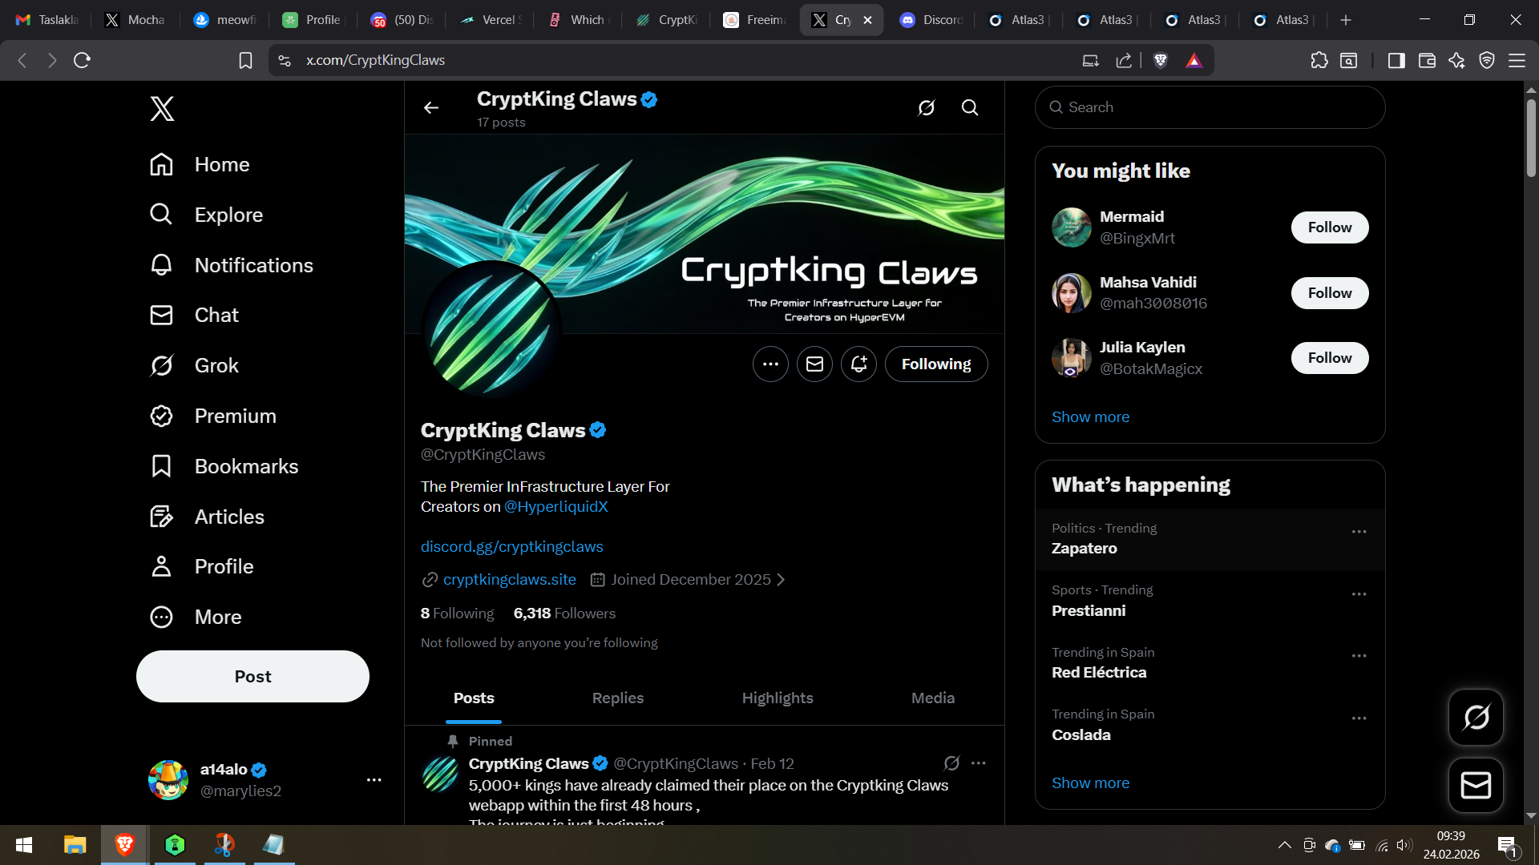Go back with the arrow icon
1539x865 pixels.
tap(431, 107)
